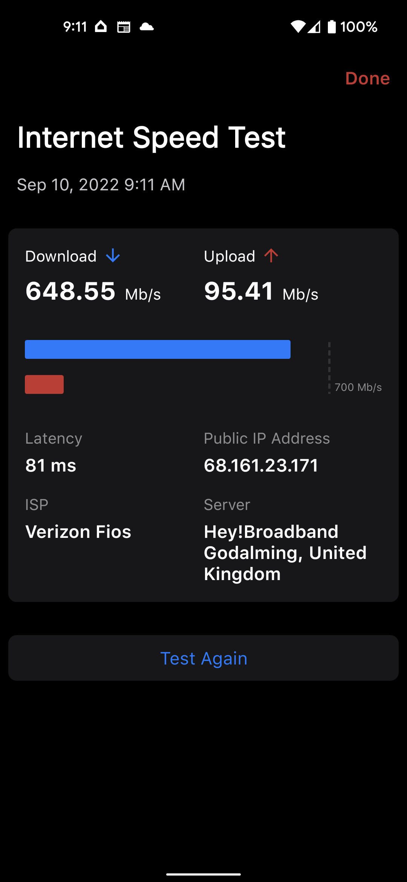The width and height of the screenshot is (407, 882).
Task: Tap the Hey!Broadband server entry
Action: point(285,553)
